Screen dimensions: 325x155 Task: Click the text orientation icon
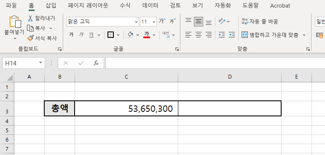point(222,21)
